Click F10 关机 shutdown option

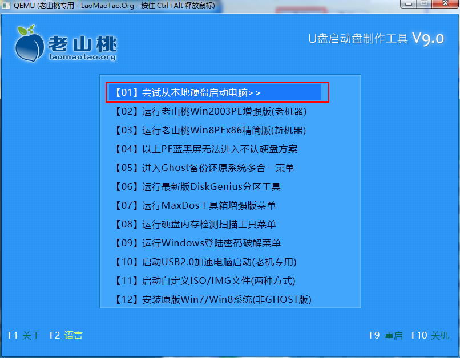click(430, 335)
